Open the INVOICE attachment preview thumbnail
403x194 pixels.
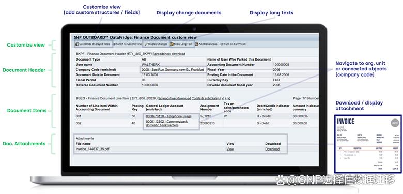point(368,144)
